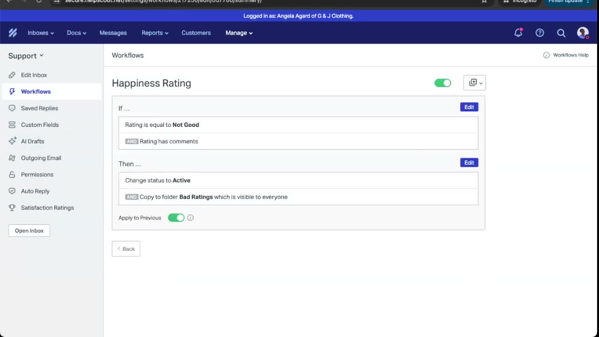Screen dimensions: 599x337
Task: Toggle the Happiness Rating workflow active switch
Action: (x=443, y=83)
